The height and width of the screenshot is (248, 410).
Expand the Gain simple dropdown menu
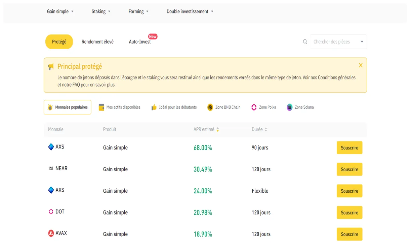pyautogui.click(x=60, y=11)
